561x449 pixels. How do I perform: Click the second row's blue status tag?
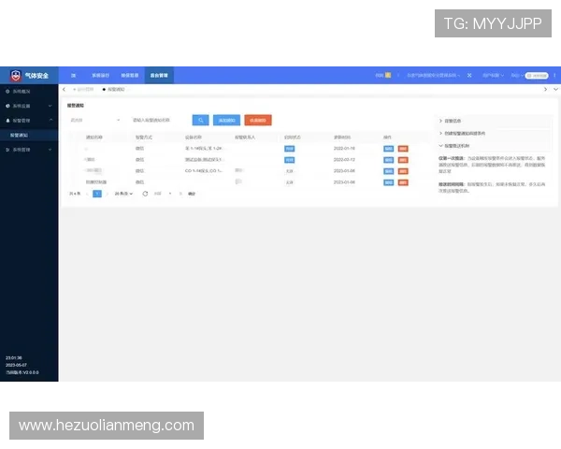[x=290, y=160]
